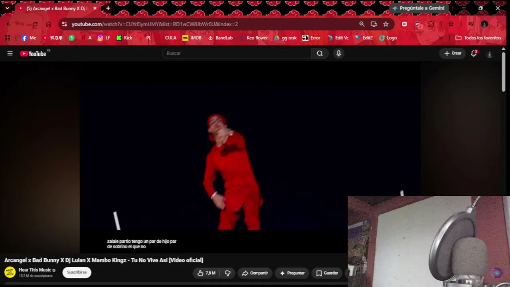Open the Hear This Music channel name
This screenshot has width=510, height=287.
35,270
